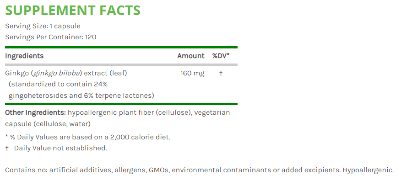Click the SUPPLEMENT FACTS green heading
401x186 pixels.
pos(73,10)
